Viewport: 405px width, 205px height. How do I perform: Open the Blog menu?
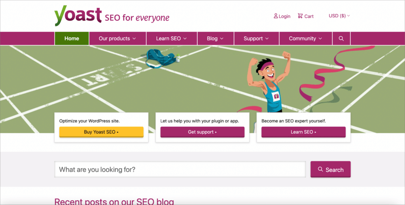click(216, 38)
